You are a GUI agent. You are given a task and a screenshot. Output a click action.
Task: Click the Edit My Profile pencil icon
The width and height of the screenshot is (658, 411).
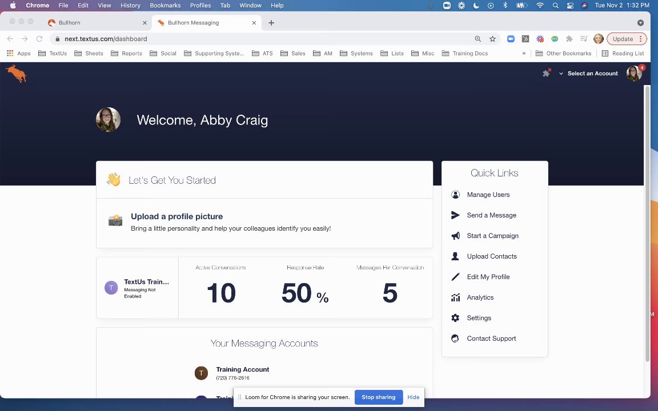tap(455, 277)
